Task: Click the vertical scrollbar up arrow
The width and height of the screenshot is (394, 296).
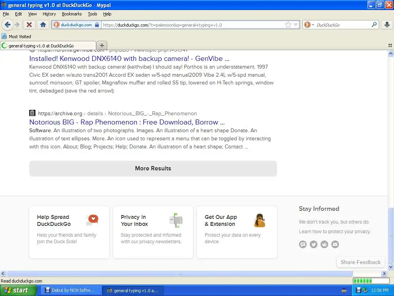Action: click(x=391, y=53)
